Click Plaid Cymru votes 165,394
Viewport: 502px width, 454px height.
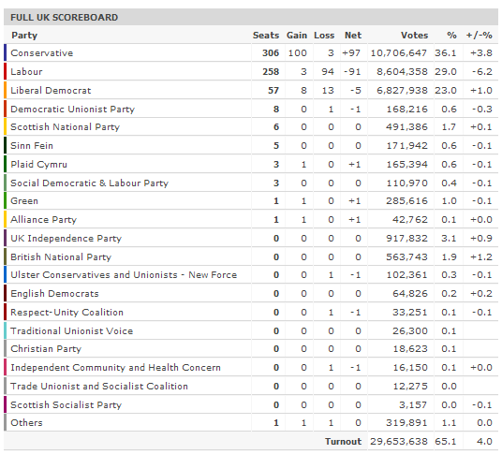pos(406,165)
